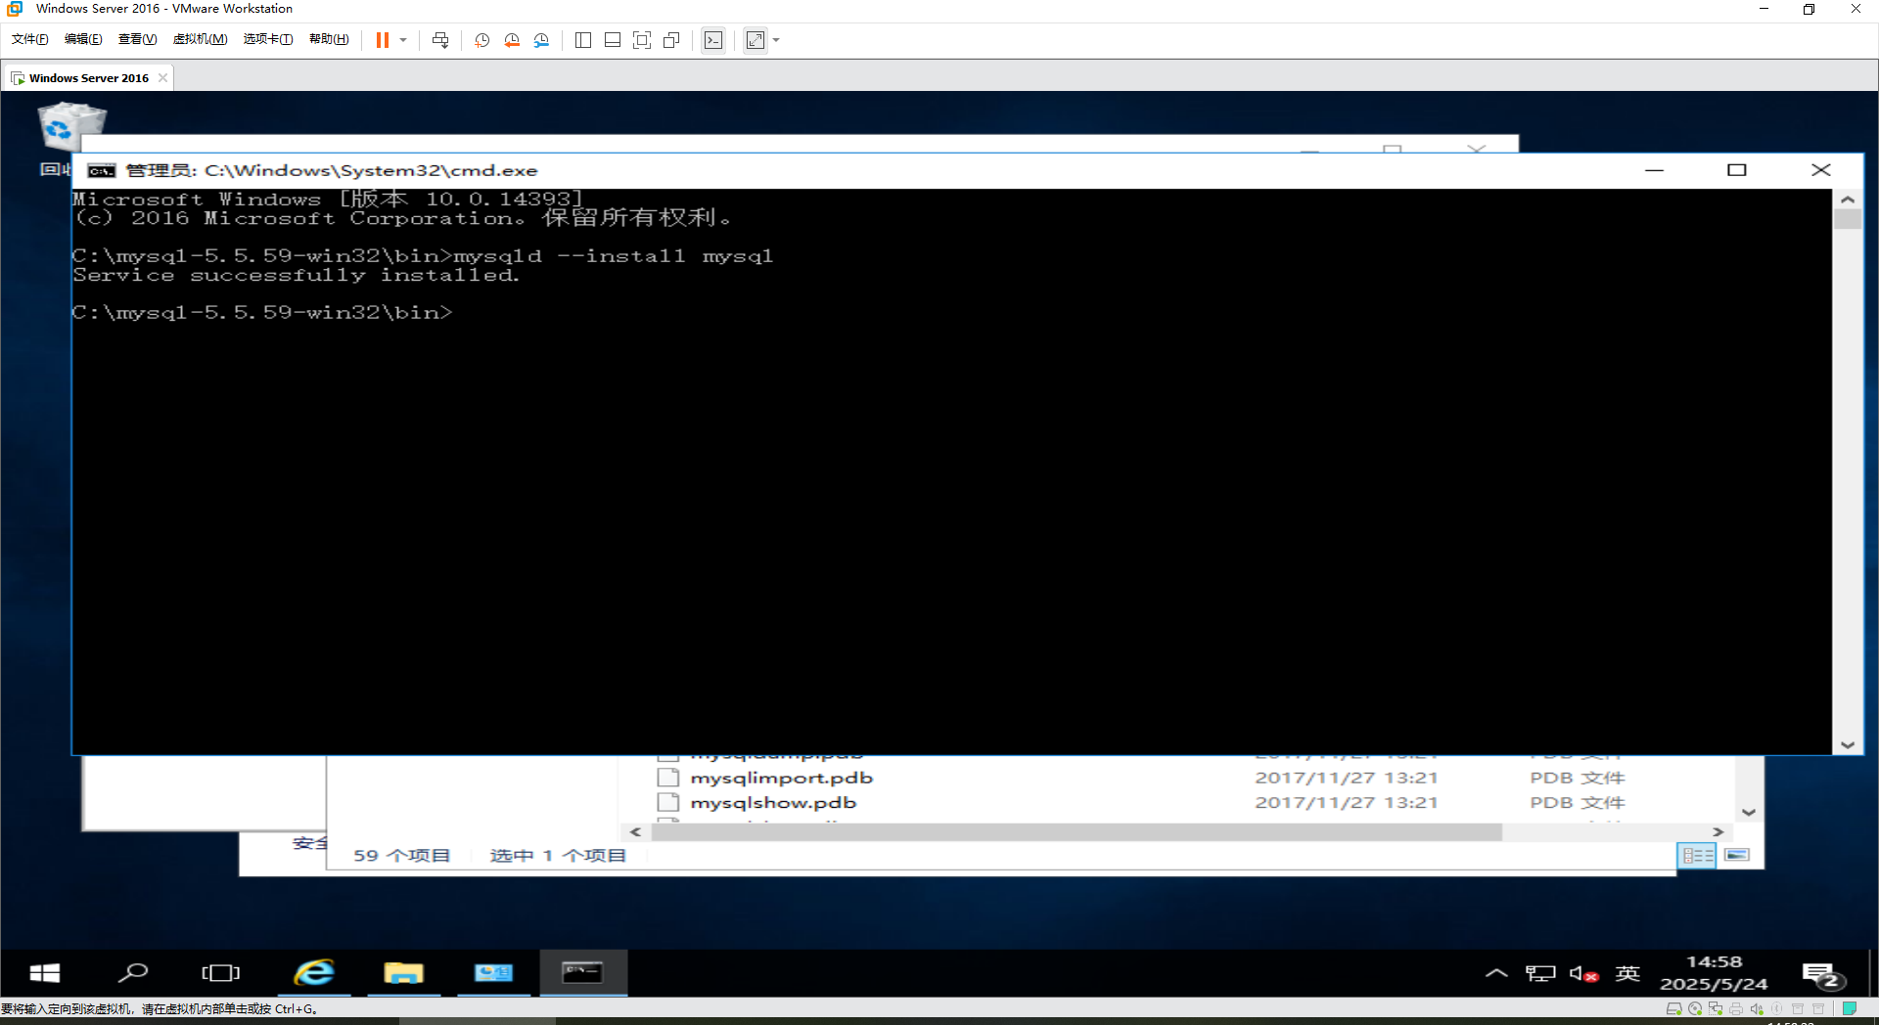The height and width of the screenshot is (1025, 1879).
Task: Show hidden tray icons chevron
Action: tap(1496, 973)
